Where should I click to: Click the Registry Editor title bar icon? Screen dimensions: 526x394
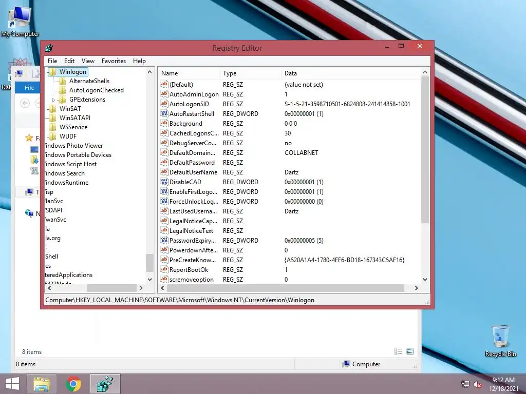point(49,48)
